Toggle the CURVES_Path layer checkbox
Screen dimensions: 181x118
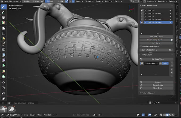142,63
